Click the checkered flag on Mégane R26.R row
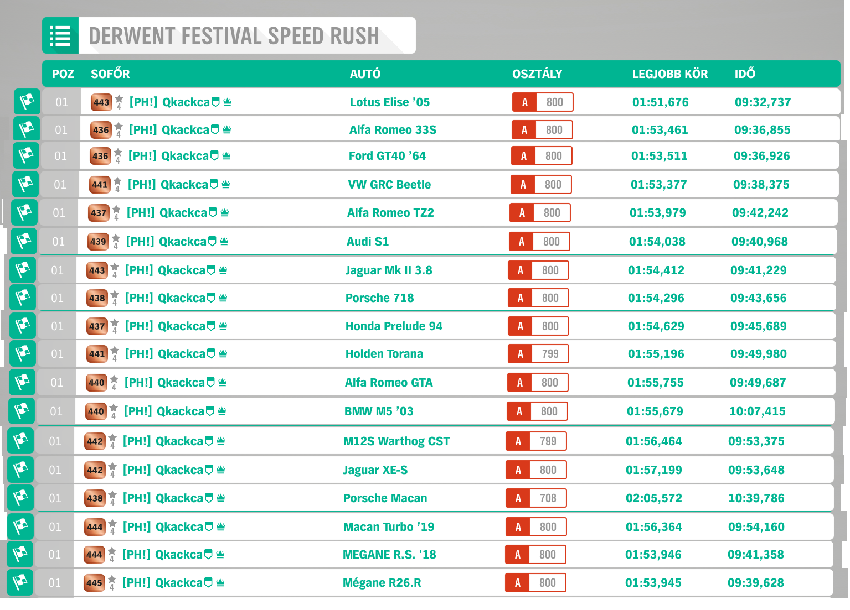This screenshot has height=610, width=850. pyautogui.click(x=20, y=582)
